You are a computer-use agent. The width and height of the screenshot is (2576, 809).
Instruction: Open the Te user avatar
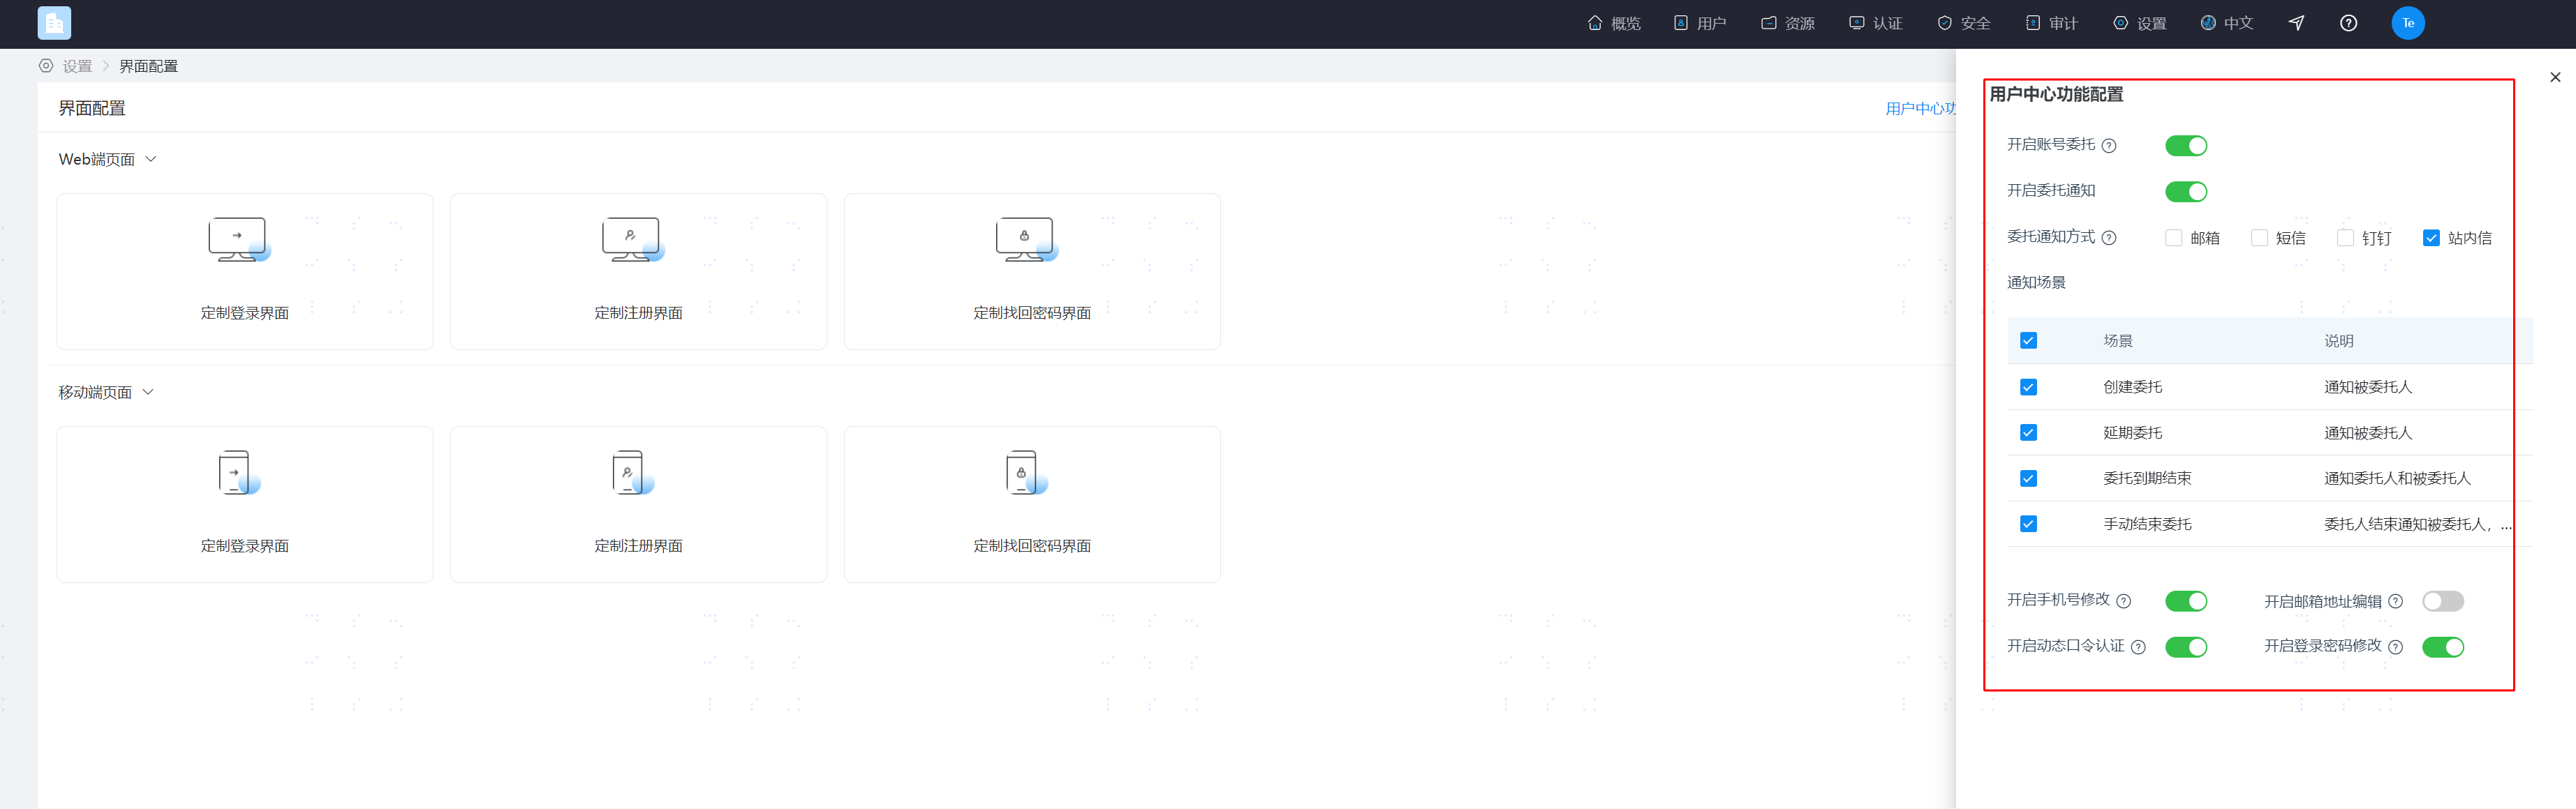(2407, 23)
